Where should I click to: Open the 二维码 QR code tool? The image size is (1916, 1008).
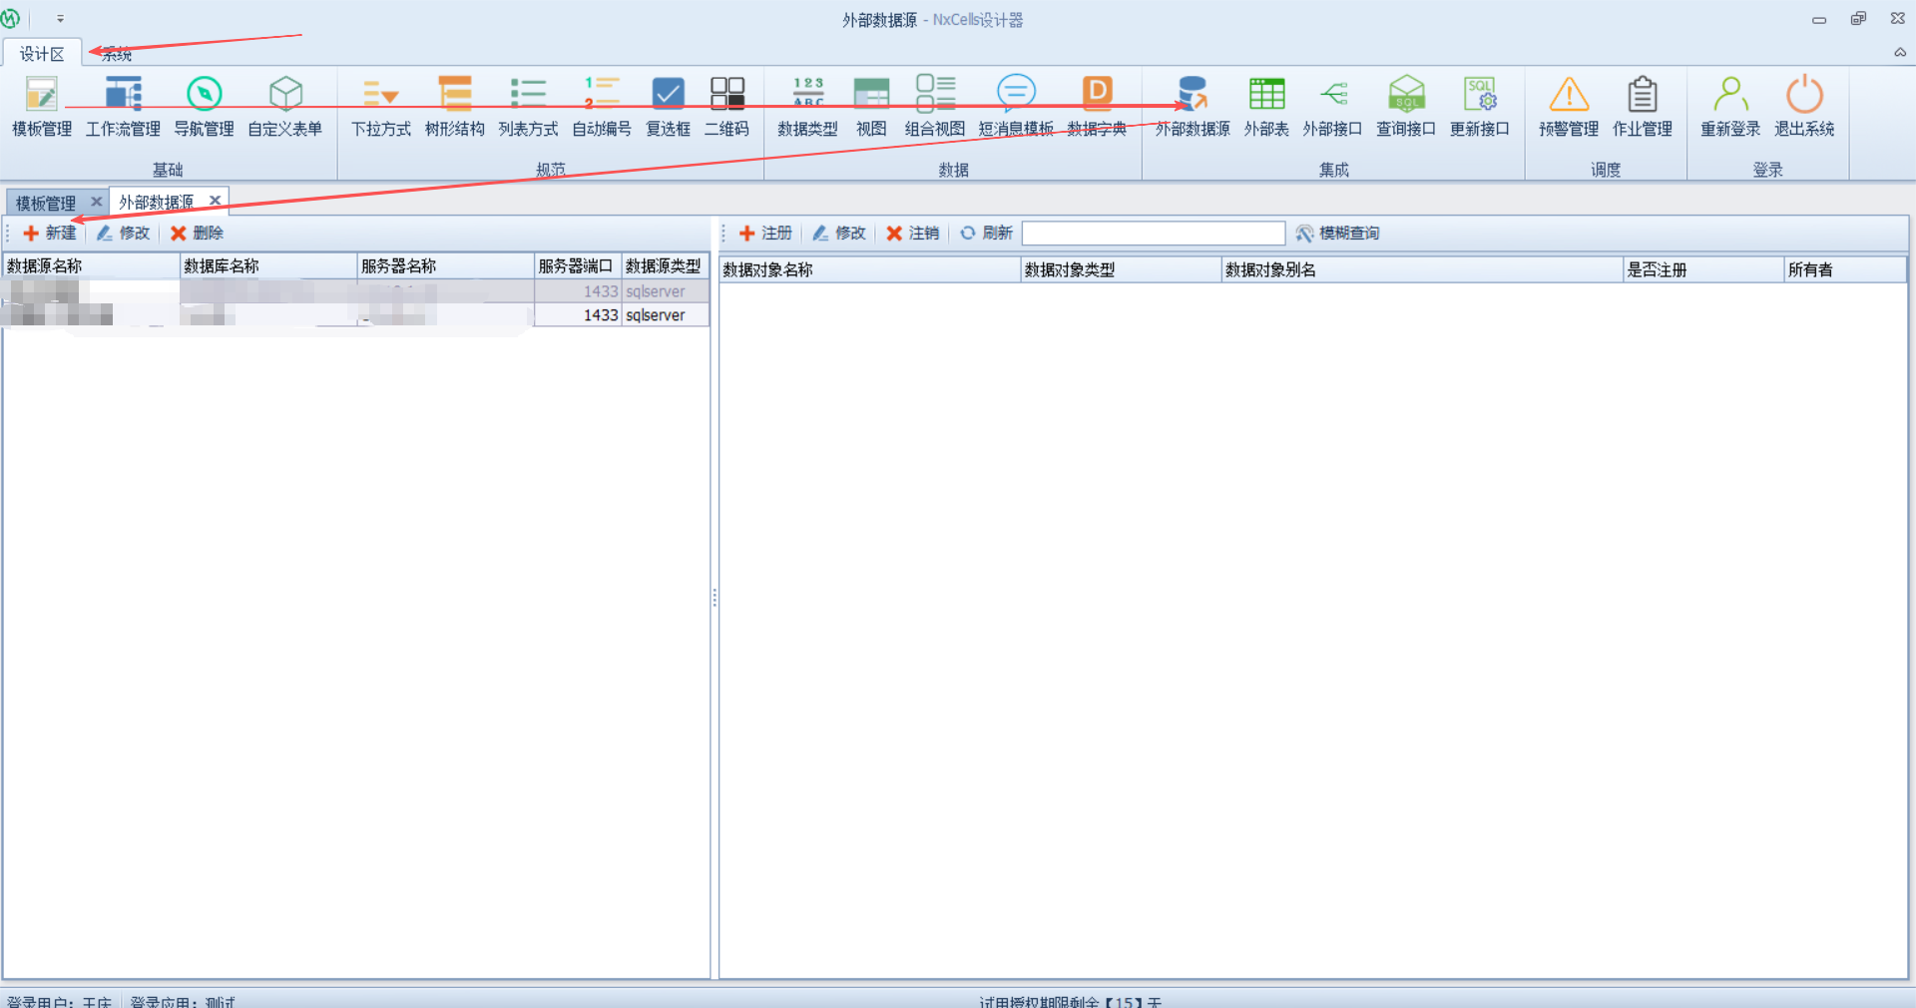coord(726,106)
